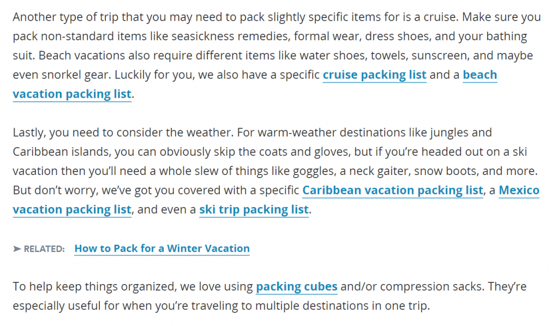Click the arrow icon beside RELATED
Image resolution: width=551 pixels, height=326 pixels.
click(17, 249)
